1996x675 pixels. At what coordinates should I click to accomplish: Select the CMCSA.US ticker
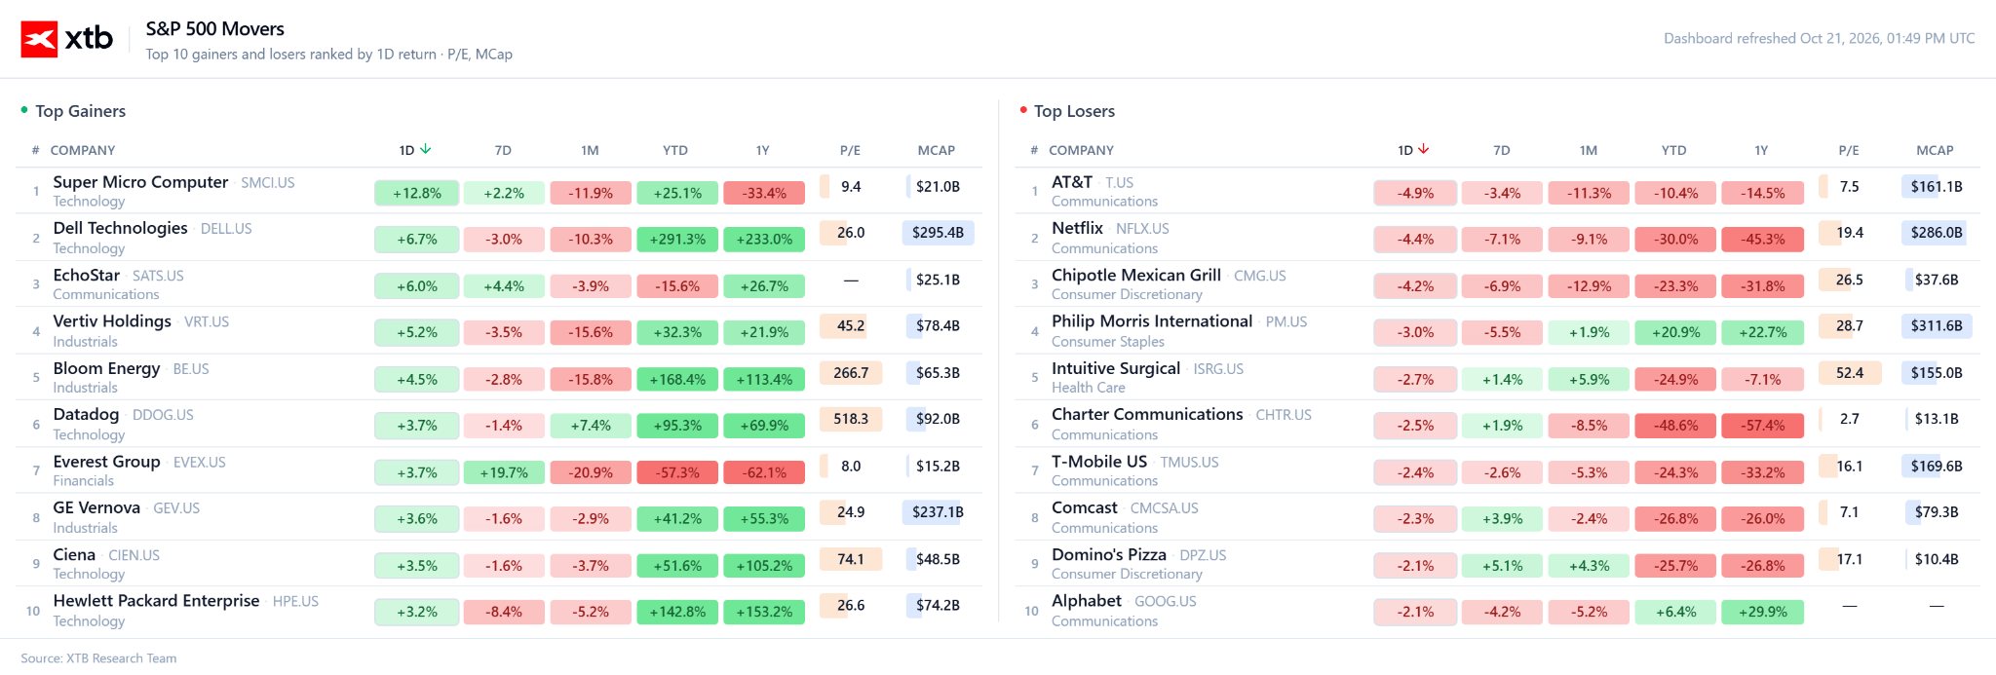pyautogui.click(x=1164, y=508)
